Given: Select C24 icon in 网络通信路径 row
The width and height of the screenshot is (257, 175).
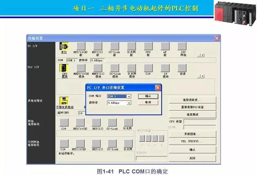Looking at the screenshot, I should click(63, 123).
